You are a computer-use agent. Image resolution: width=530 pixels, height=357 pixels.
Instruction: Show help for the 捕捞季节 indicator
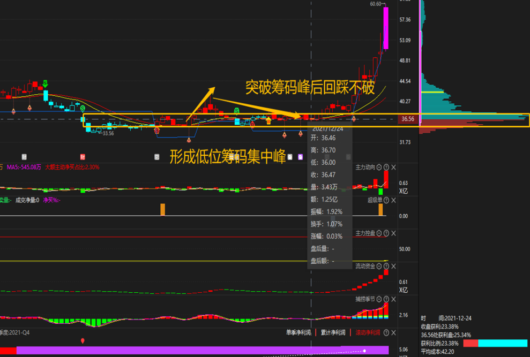(386, 299)
